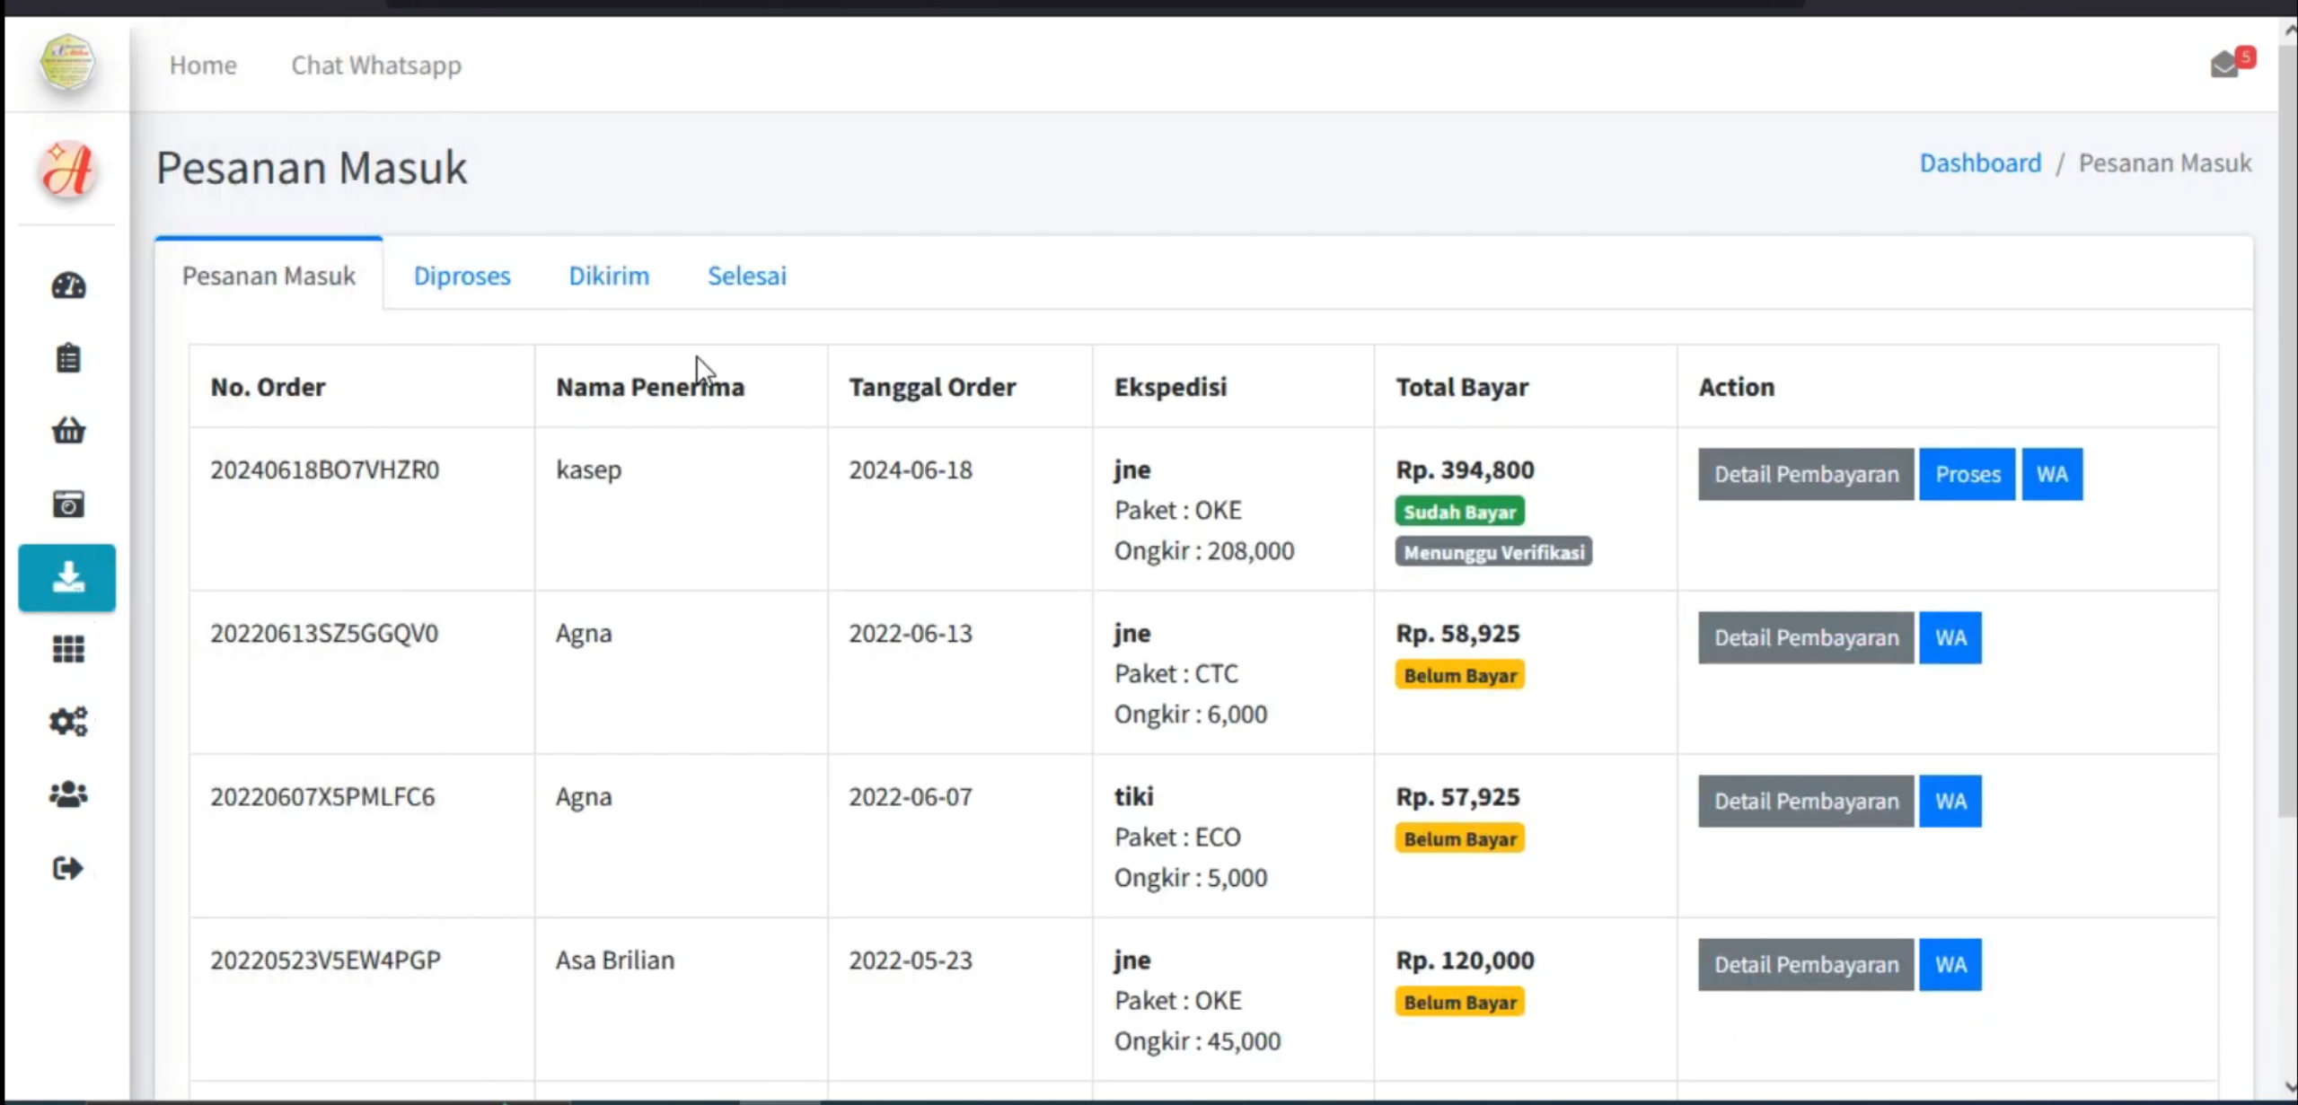Select the highlighted download inbox sidebar icon

pyautogui.click(x=67, y=577)
